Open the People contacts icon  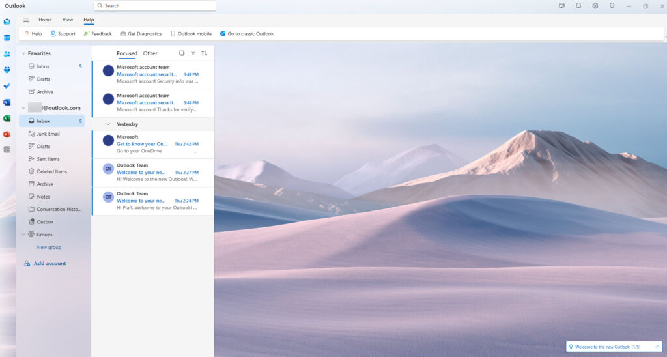(7, 54)
